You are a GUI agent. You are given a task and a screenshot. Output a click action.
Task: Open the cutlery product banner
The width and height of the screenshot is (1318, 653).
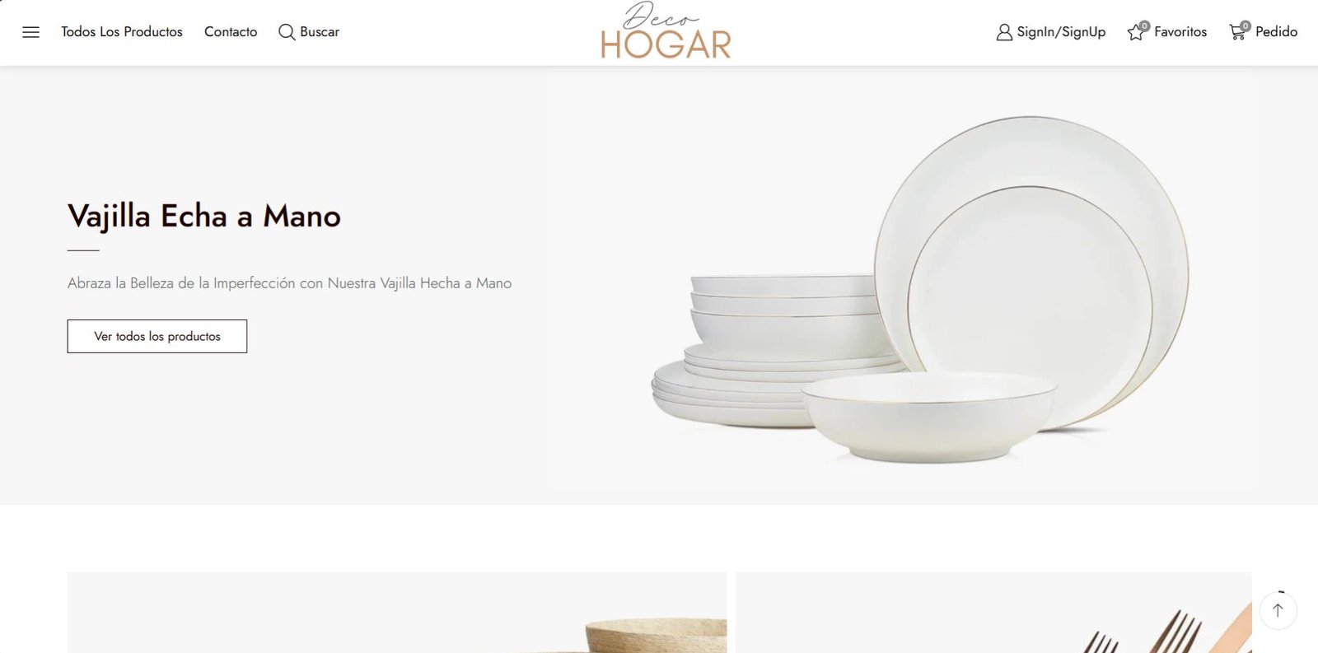pos(993,613)
